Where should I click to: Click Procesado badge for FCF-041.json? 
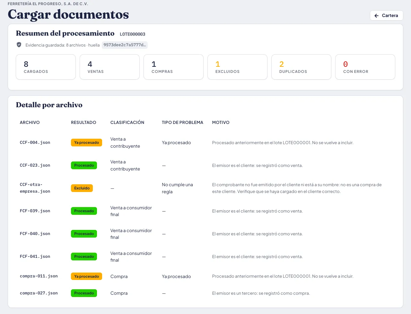pyautogui.click(x=84, y=257)
